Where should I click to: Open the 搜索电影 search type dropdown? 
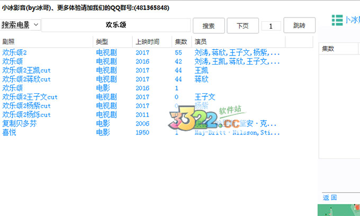click(x=20, y=25)
